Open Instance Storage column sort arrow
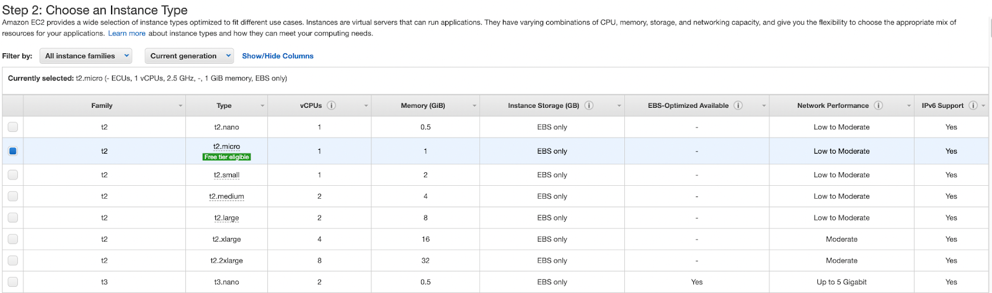This screenshot has width=992, height=293. pyautogui.click(x=619, y=106)
